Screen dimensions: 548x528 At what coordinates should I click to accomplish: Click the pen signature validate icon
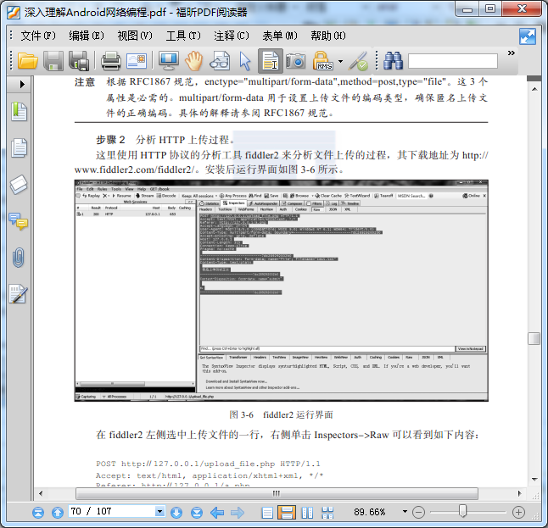pyautogui.click(x=359, y=61)
